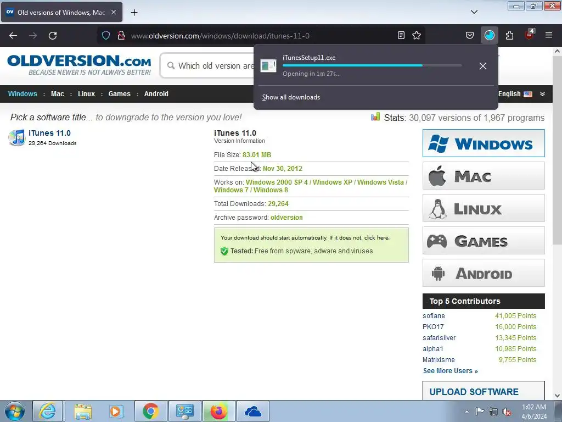Viewport: 562px width, 422px height.
Task: Click the Android platform banner button
Action: pos(484,273)
